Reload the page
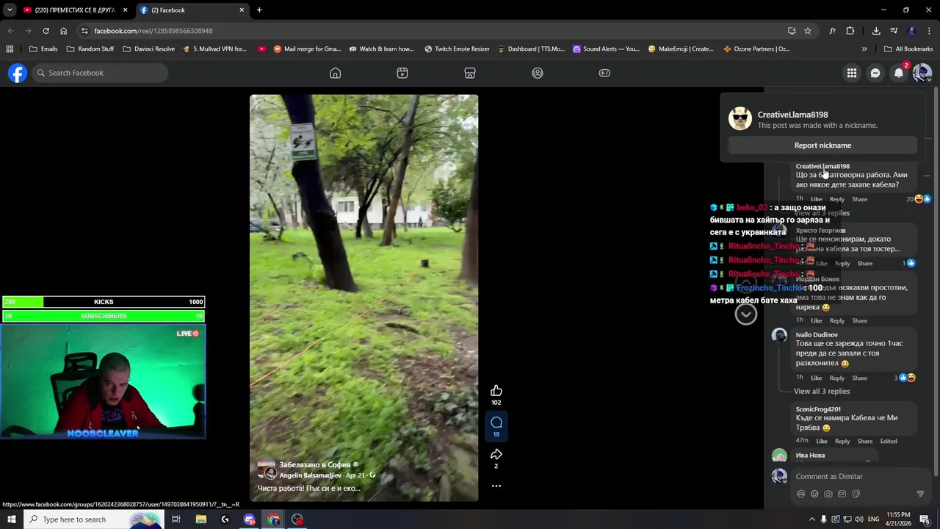The height and width of the screenshot is (529, 940). [46, 31]
